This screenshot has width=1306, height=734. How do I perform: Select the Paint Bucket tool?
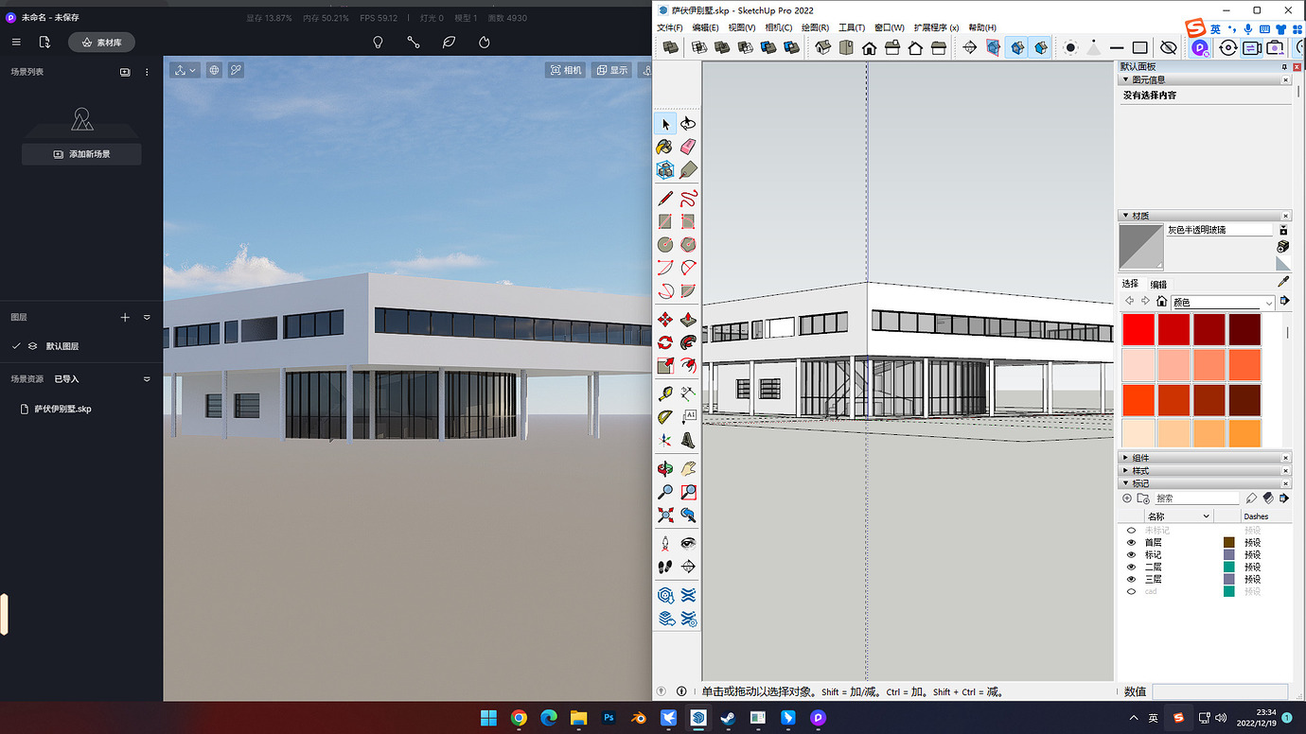tap(665, 147)
